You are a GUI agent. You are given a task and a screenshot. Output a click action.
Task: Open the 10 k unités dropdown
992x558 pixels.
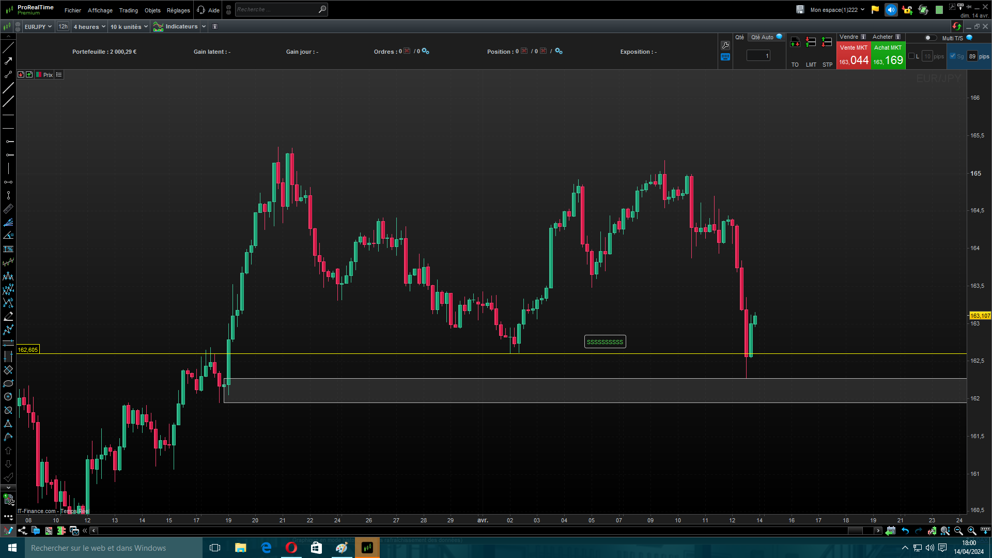(x=129, y=27)
